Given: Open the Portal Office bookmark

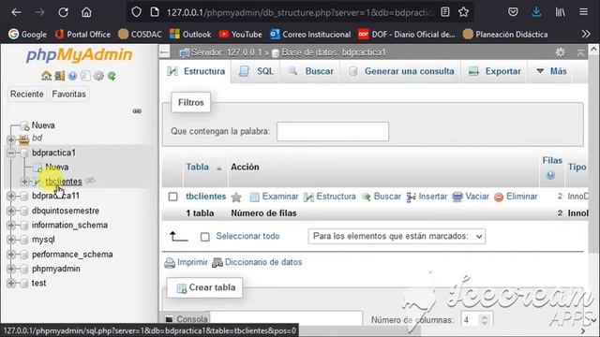Looking at the screenshot, I should (82, 35).
